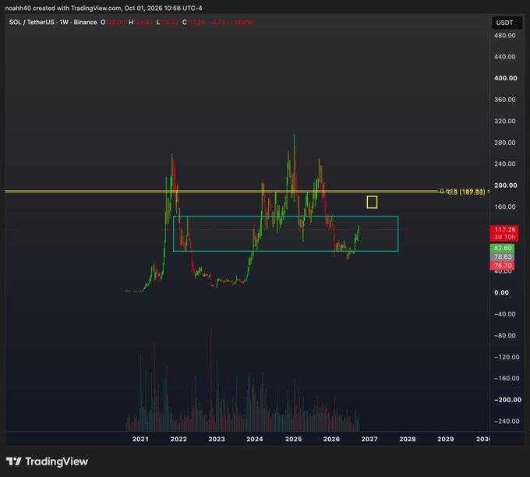Screen dimensions: 530x477
Task: Click the 2025 time axis label
Action: [x=293, y=439]
